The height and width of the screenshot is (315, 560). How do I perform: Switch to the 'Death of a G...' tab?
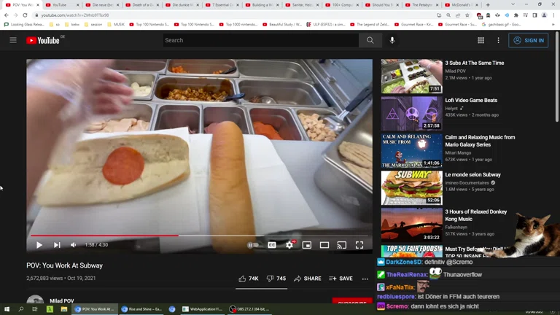[x=143, y=5]
